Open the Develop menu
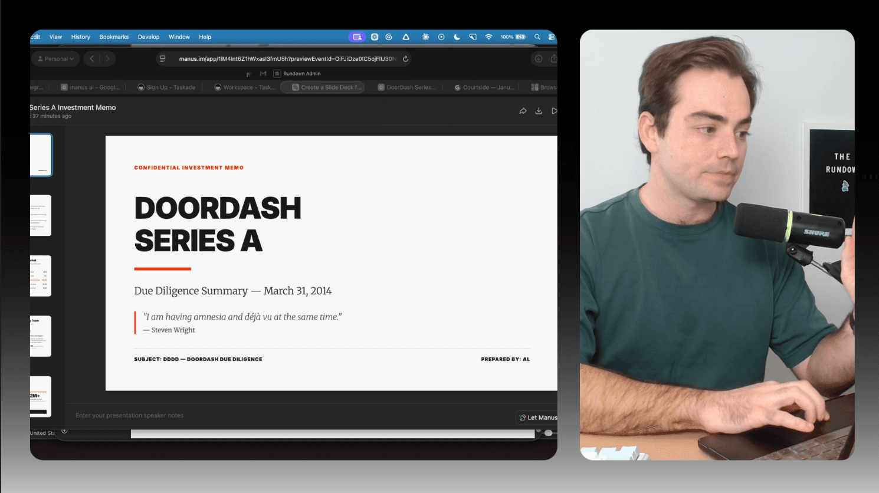Viewport: 879px width, 493px height. [x=149, y=37]
